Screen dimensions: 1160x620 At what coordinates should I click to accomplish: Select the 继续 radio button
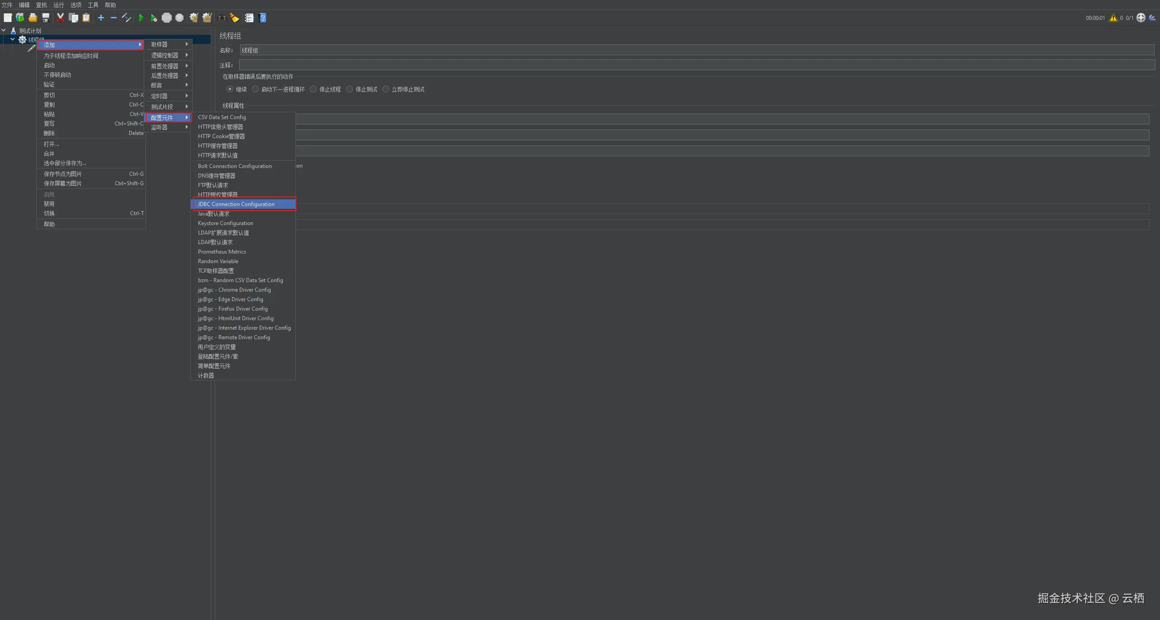coord(230,89)
